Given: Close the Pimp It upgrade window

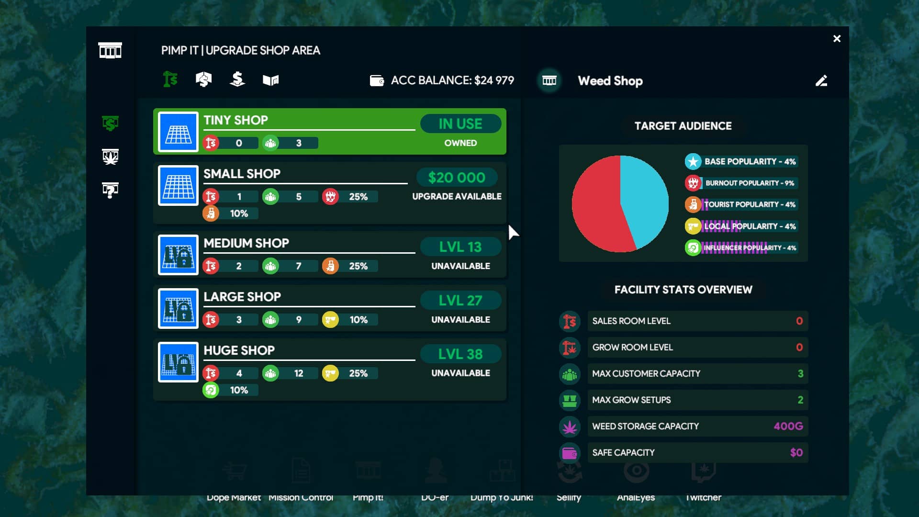Looking at the screenshot, I should point(837,39).
